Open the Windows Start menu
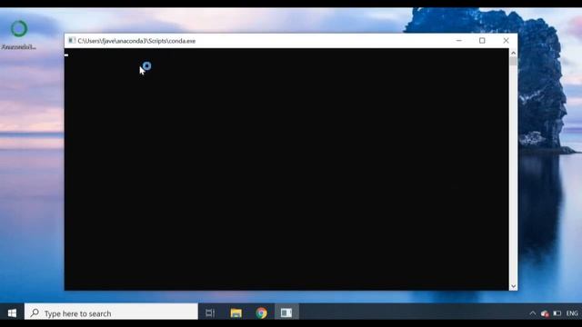The width and height of the screenshot is (582, 327). (12, 313)
